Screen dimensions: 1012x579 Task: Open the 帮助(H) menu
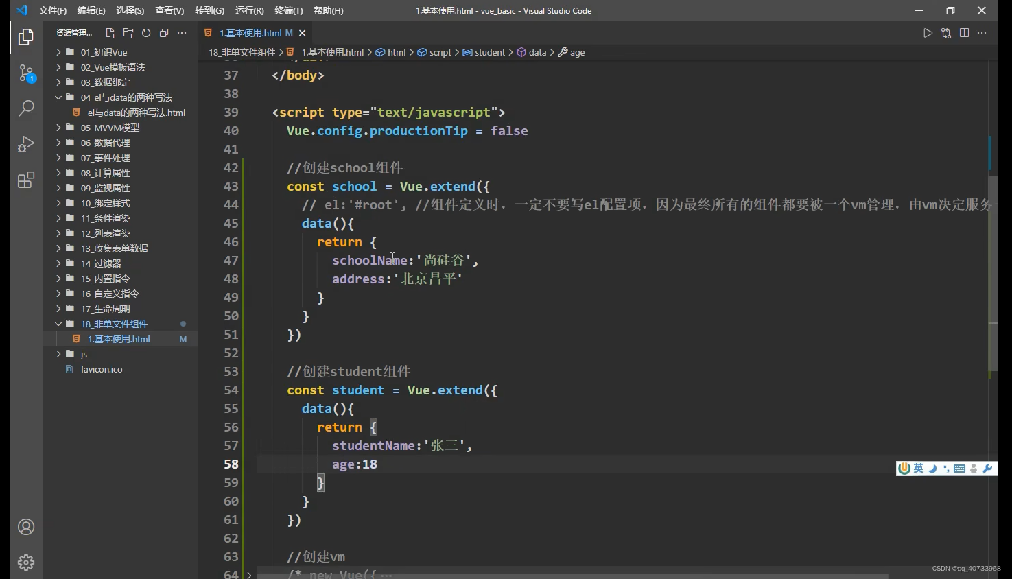pyautogui.click(x=329, y=10)
